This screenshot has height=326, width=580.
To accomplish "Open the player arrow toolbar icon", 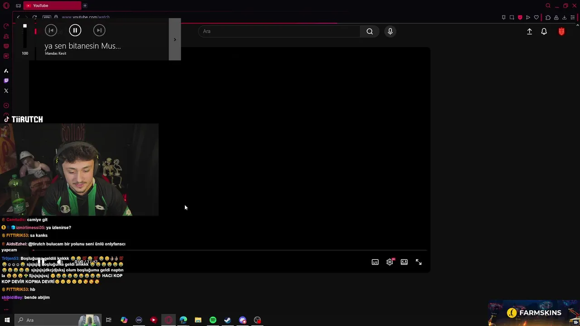I will [528, 17].
